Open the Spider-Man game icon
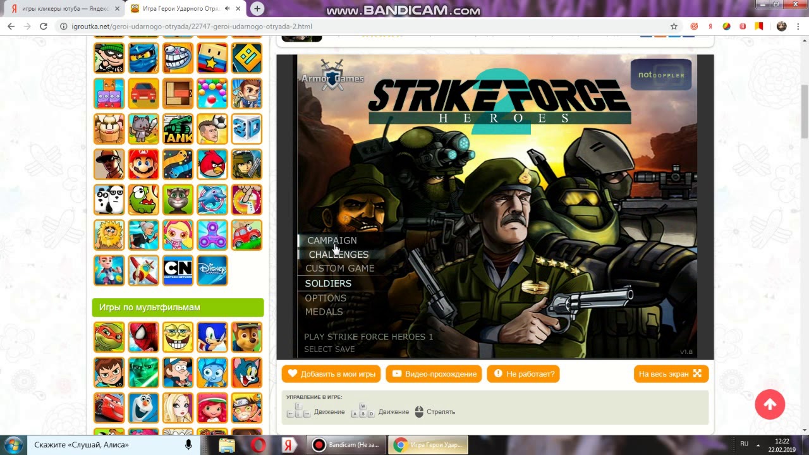Image resolution: width=809 pixels, height=455 pixels. [x=143, y=337]
